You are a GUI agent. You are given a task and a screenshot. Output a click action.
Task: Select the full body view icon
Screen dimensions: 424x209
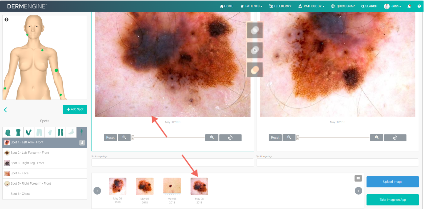[x=81, y=132]
